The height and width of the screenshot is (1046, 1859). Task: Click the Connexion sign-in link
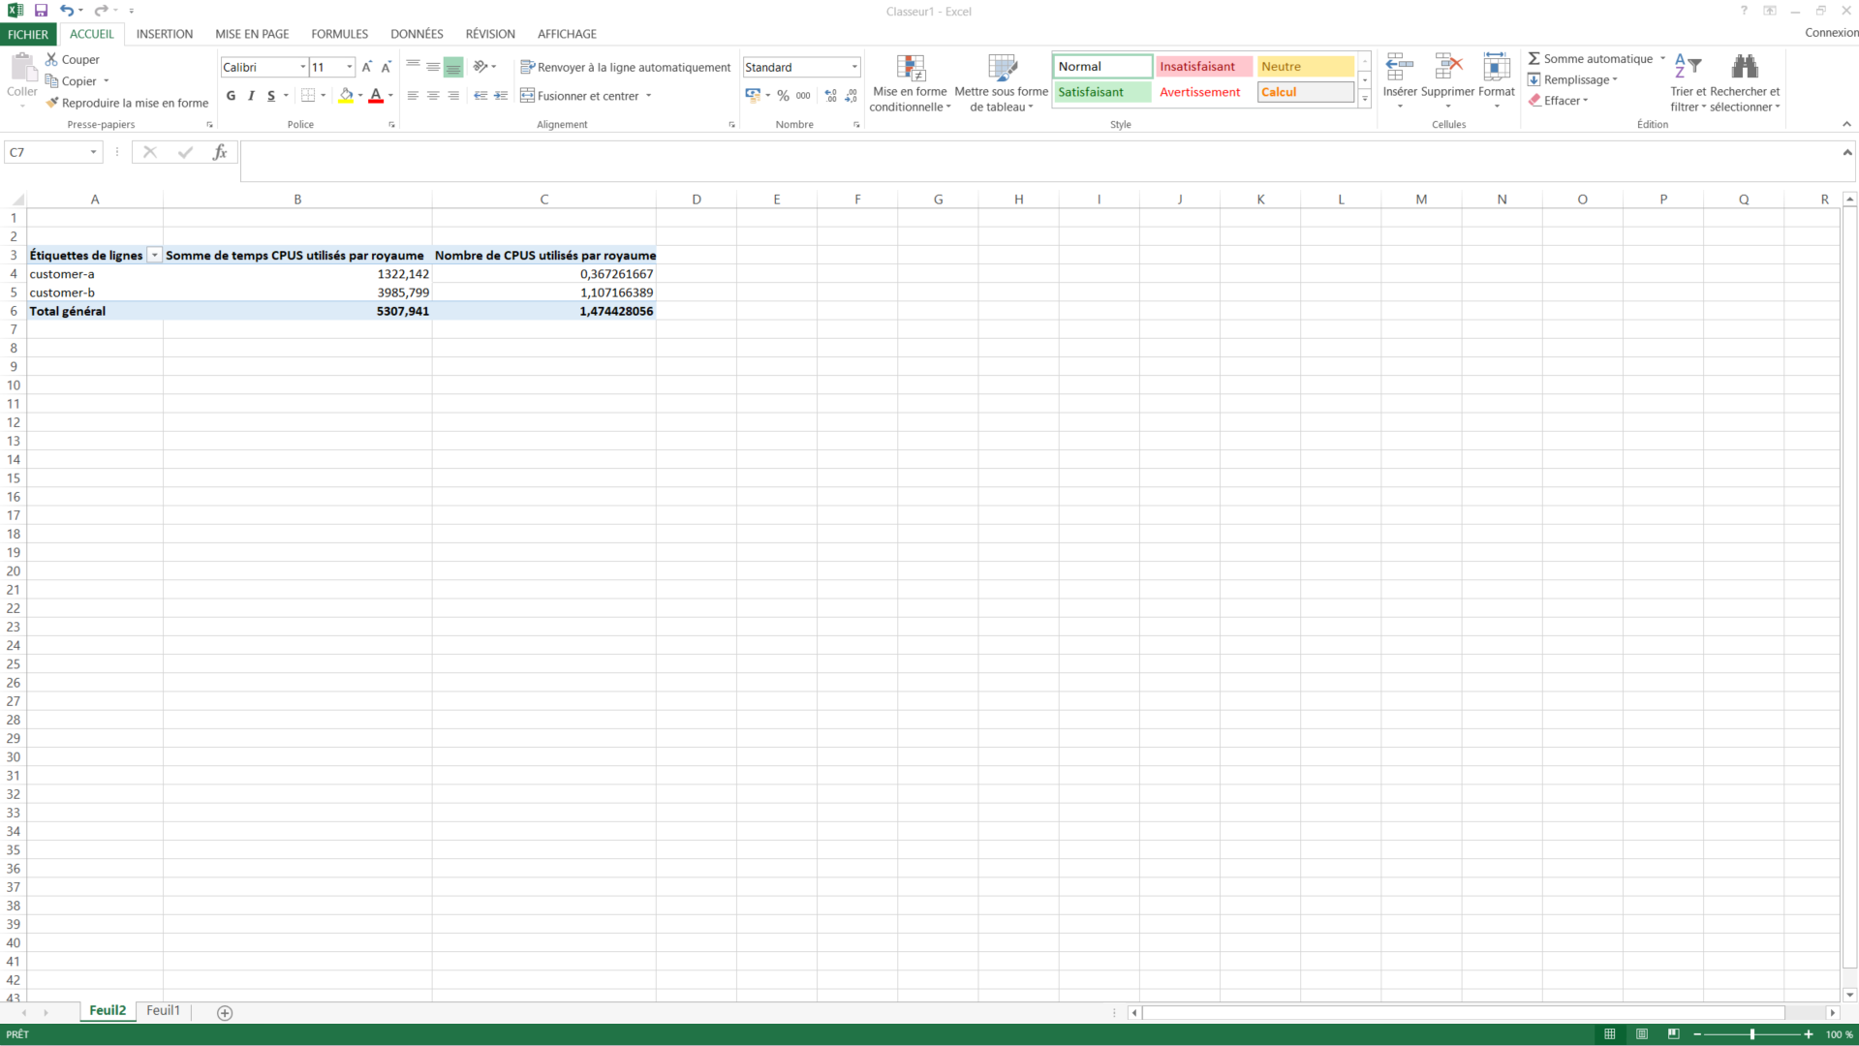pyautogui.click(x=1830, y=33)
